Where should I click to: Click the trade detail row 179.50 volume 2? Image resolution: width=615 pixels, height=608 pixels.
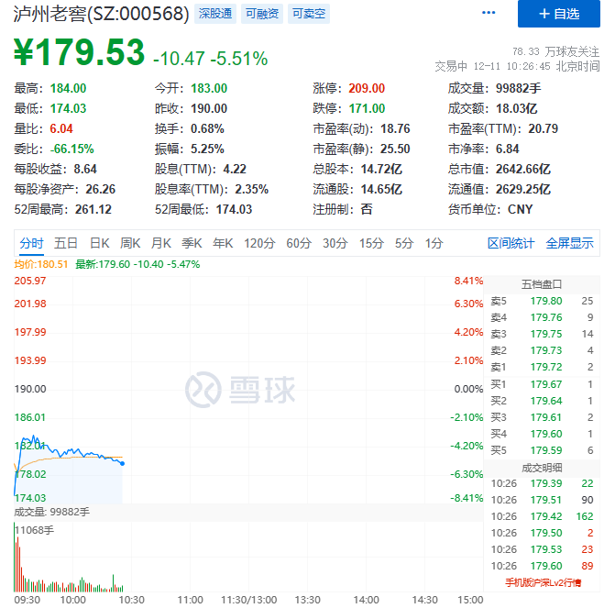pos(542,533)
